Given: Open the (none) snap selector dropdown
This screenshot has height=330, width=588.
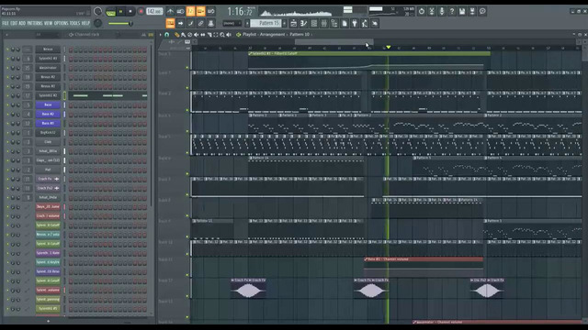Looking at the screenshot, I should [232, 24].
